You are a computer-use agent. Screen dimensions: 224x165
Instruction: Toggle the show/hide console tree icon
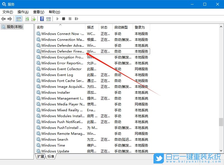point(18,19)
